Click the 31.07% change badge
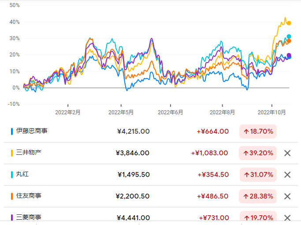Image resolution: width=301 pixels, height=225 pixels. pos(257,174)
